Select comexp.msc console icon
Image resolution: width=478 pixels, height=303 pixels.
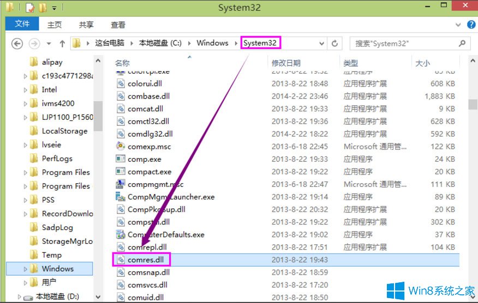[121, 146]
